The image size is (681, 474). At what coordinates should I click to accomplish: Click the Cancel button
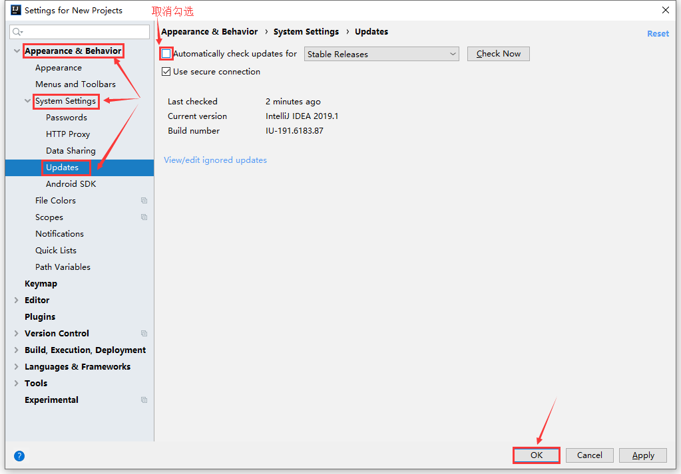589,455
